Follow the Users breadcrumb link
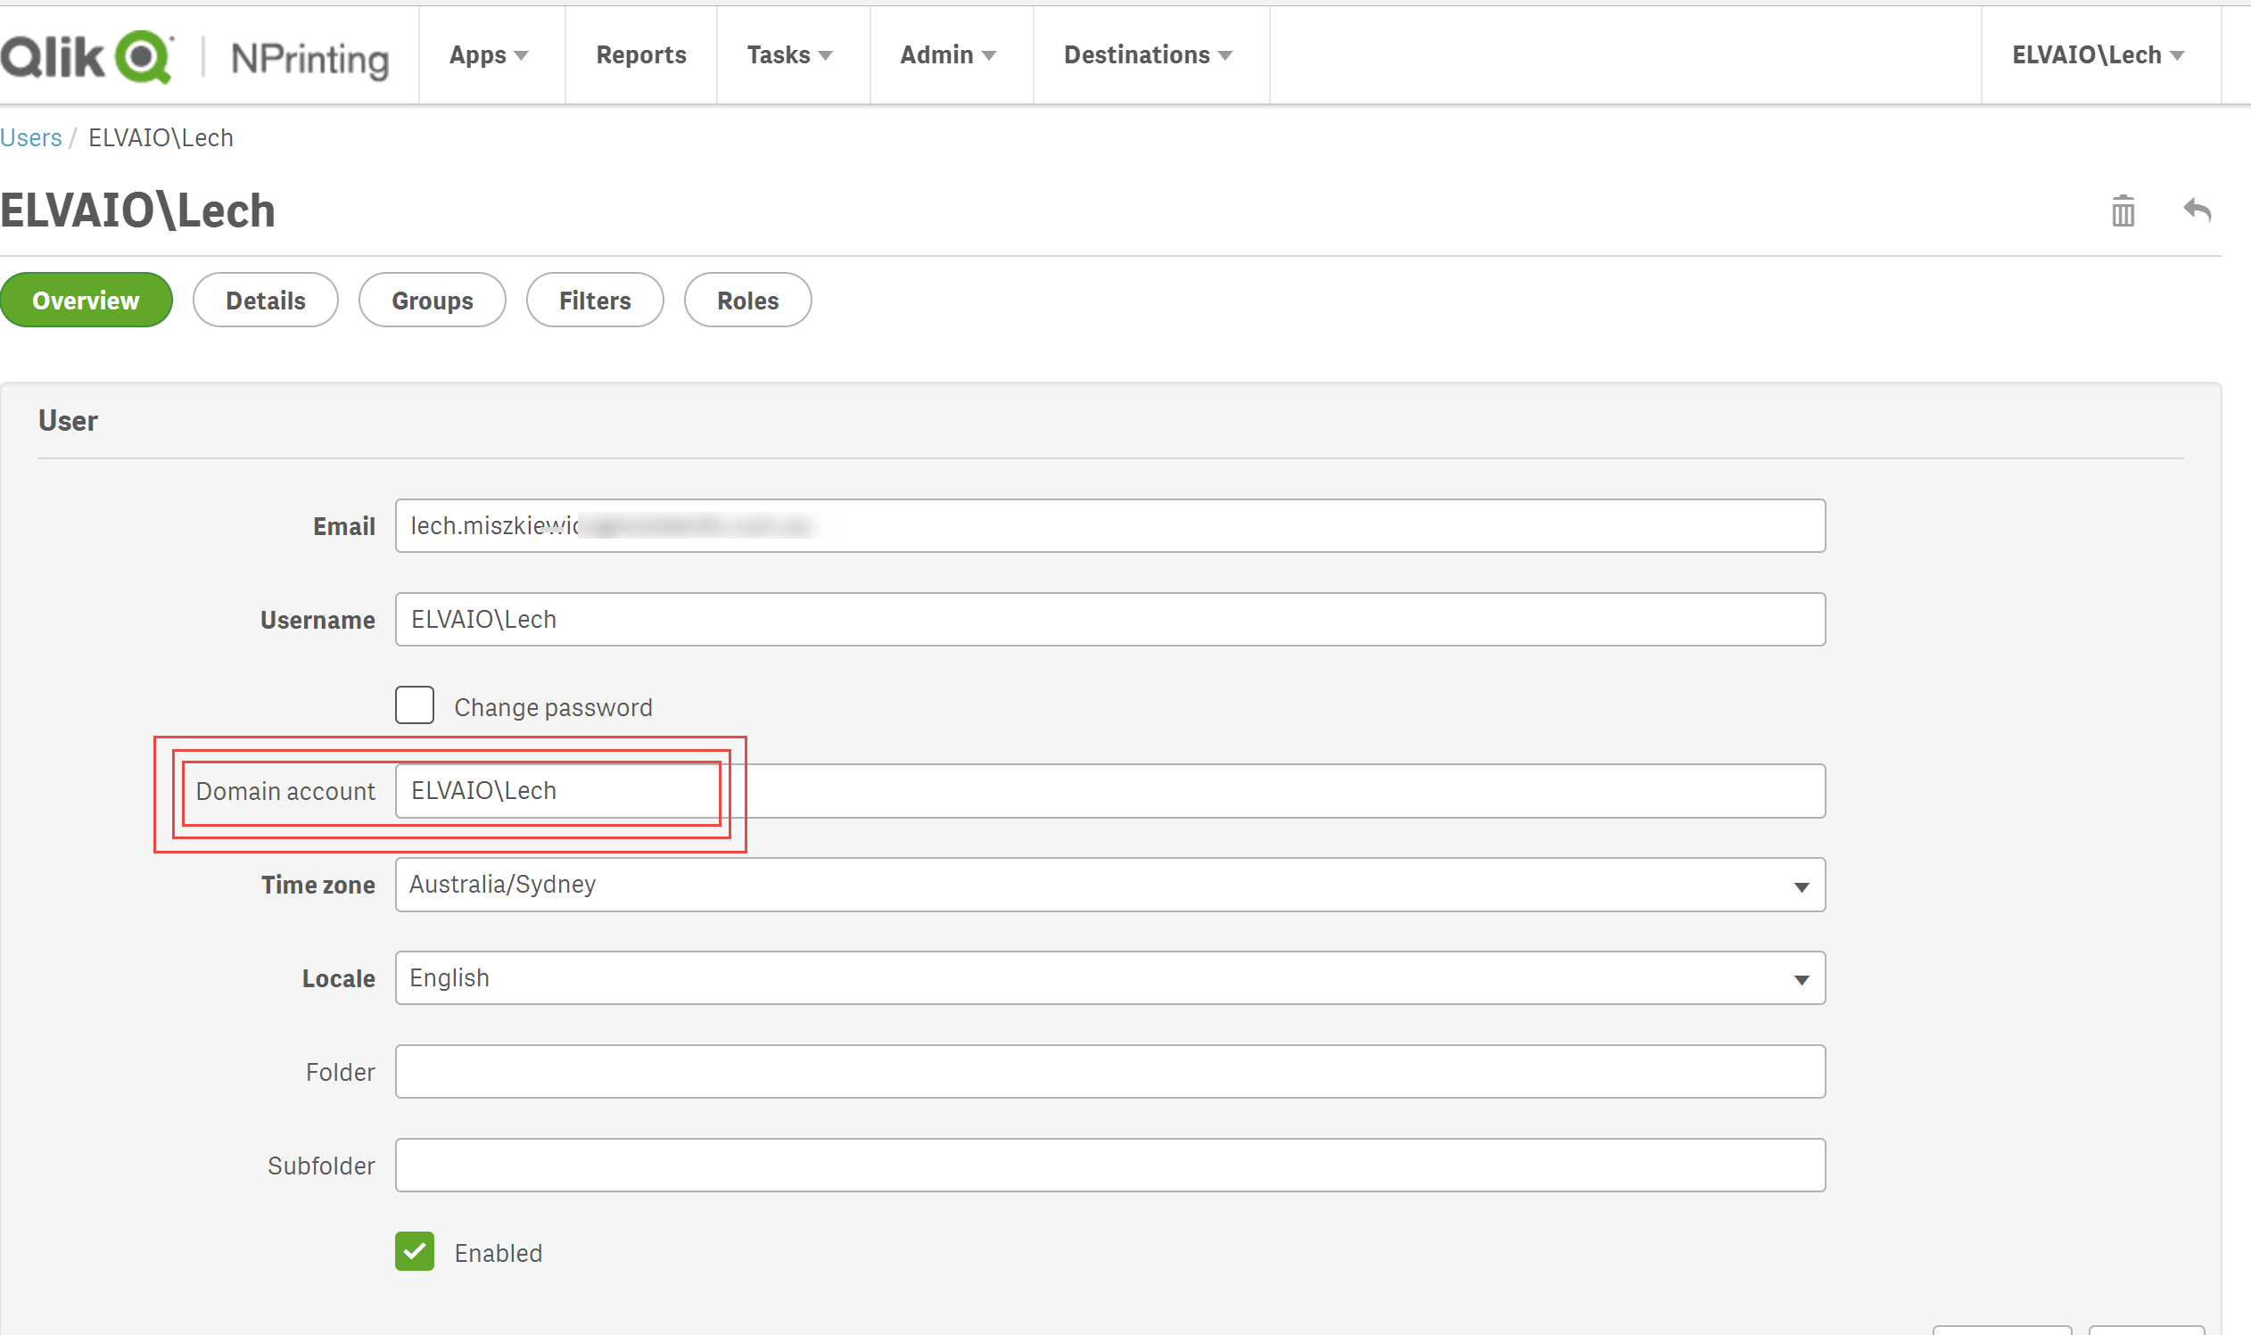Screen dimensions: 2251x1335 (30, 137)
